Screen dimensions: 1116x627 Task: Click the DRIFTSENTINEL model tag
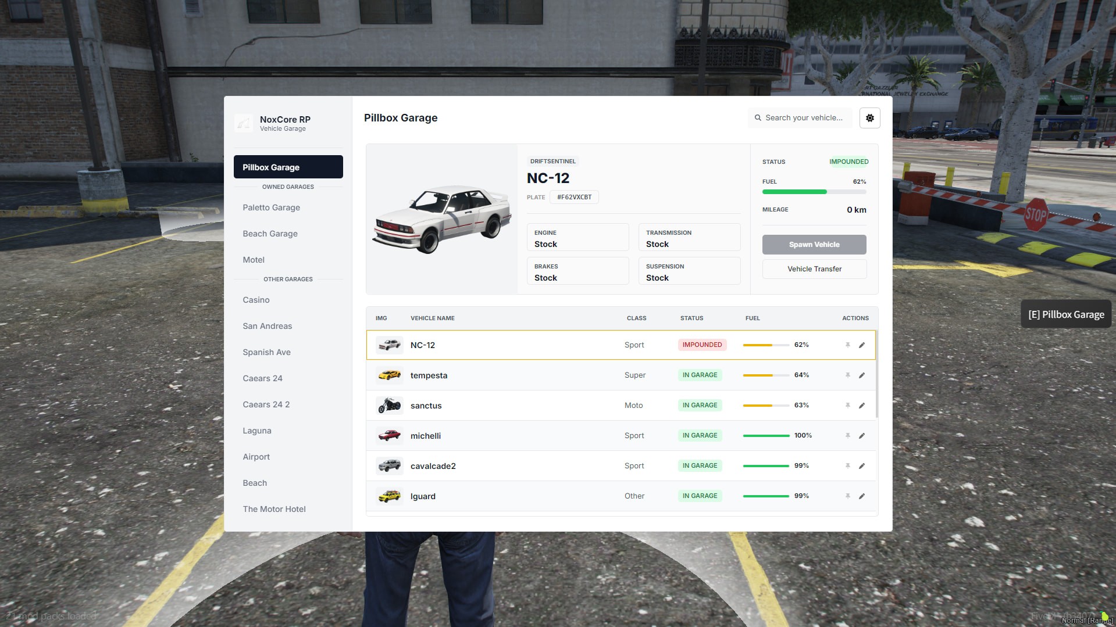[552, 162]
